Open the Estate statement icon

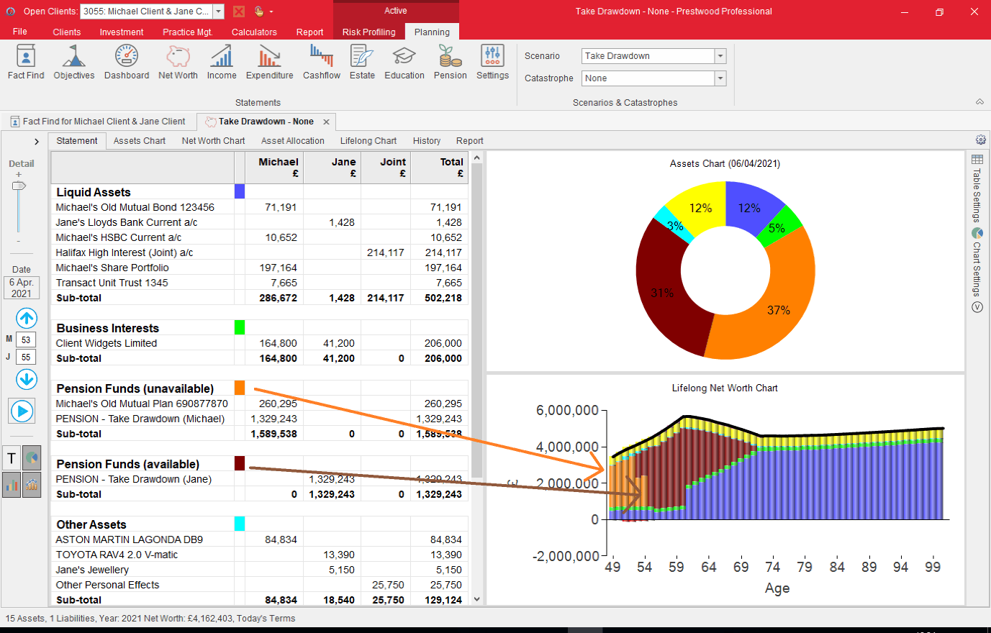(362, 62)
